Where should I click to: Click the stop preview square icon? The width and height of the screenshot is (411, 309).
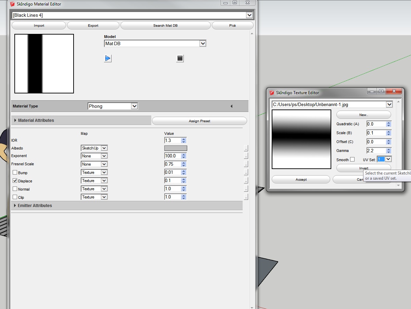(x=180, y=58)
